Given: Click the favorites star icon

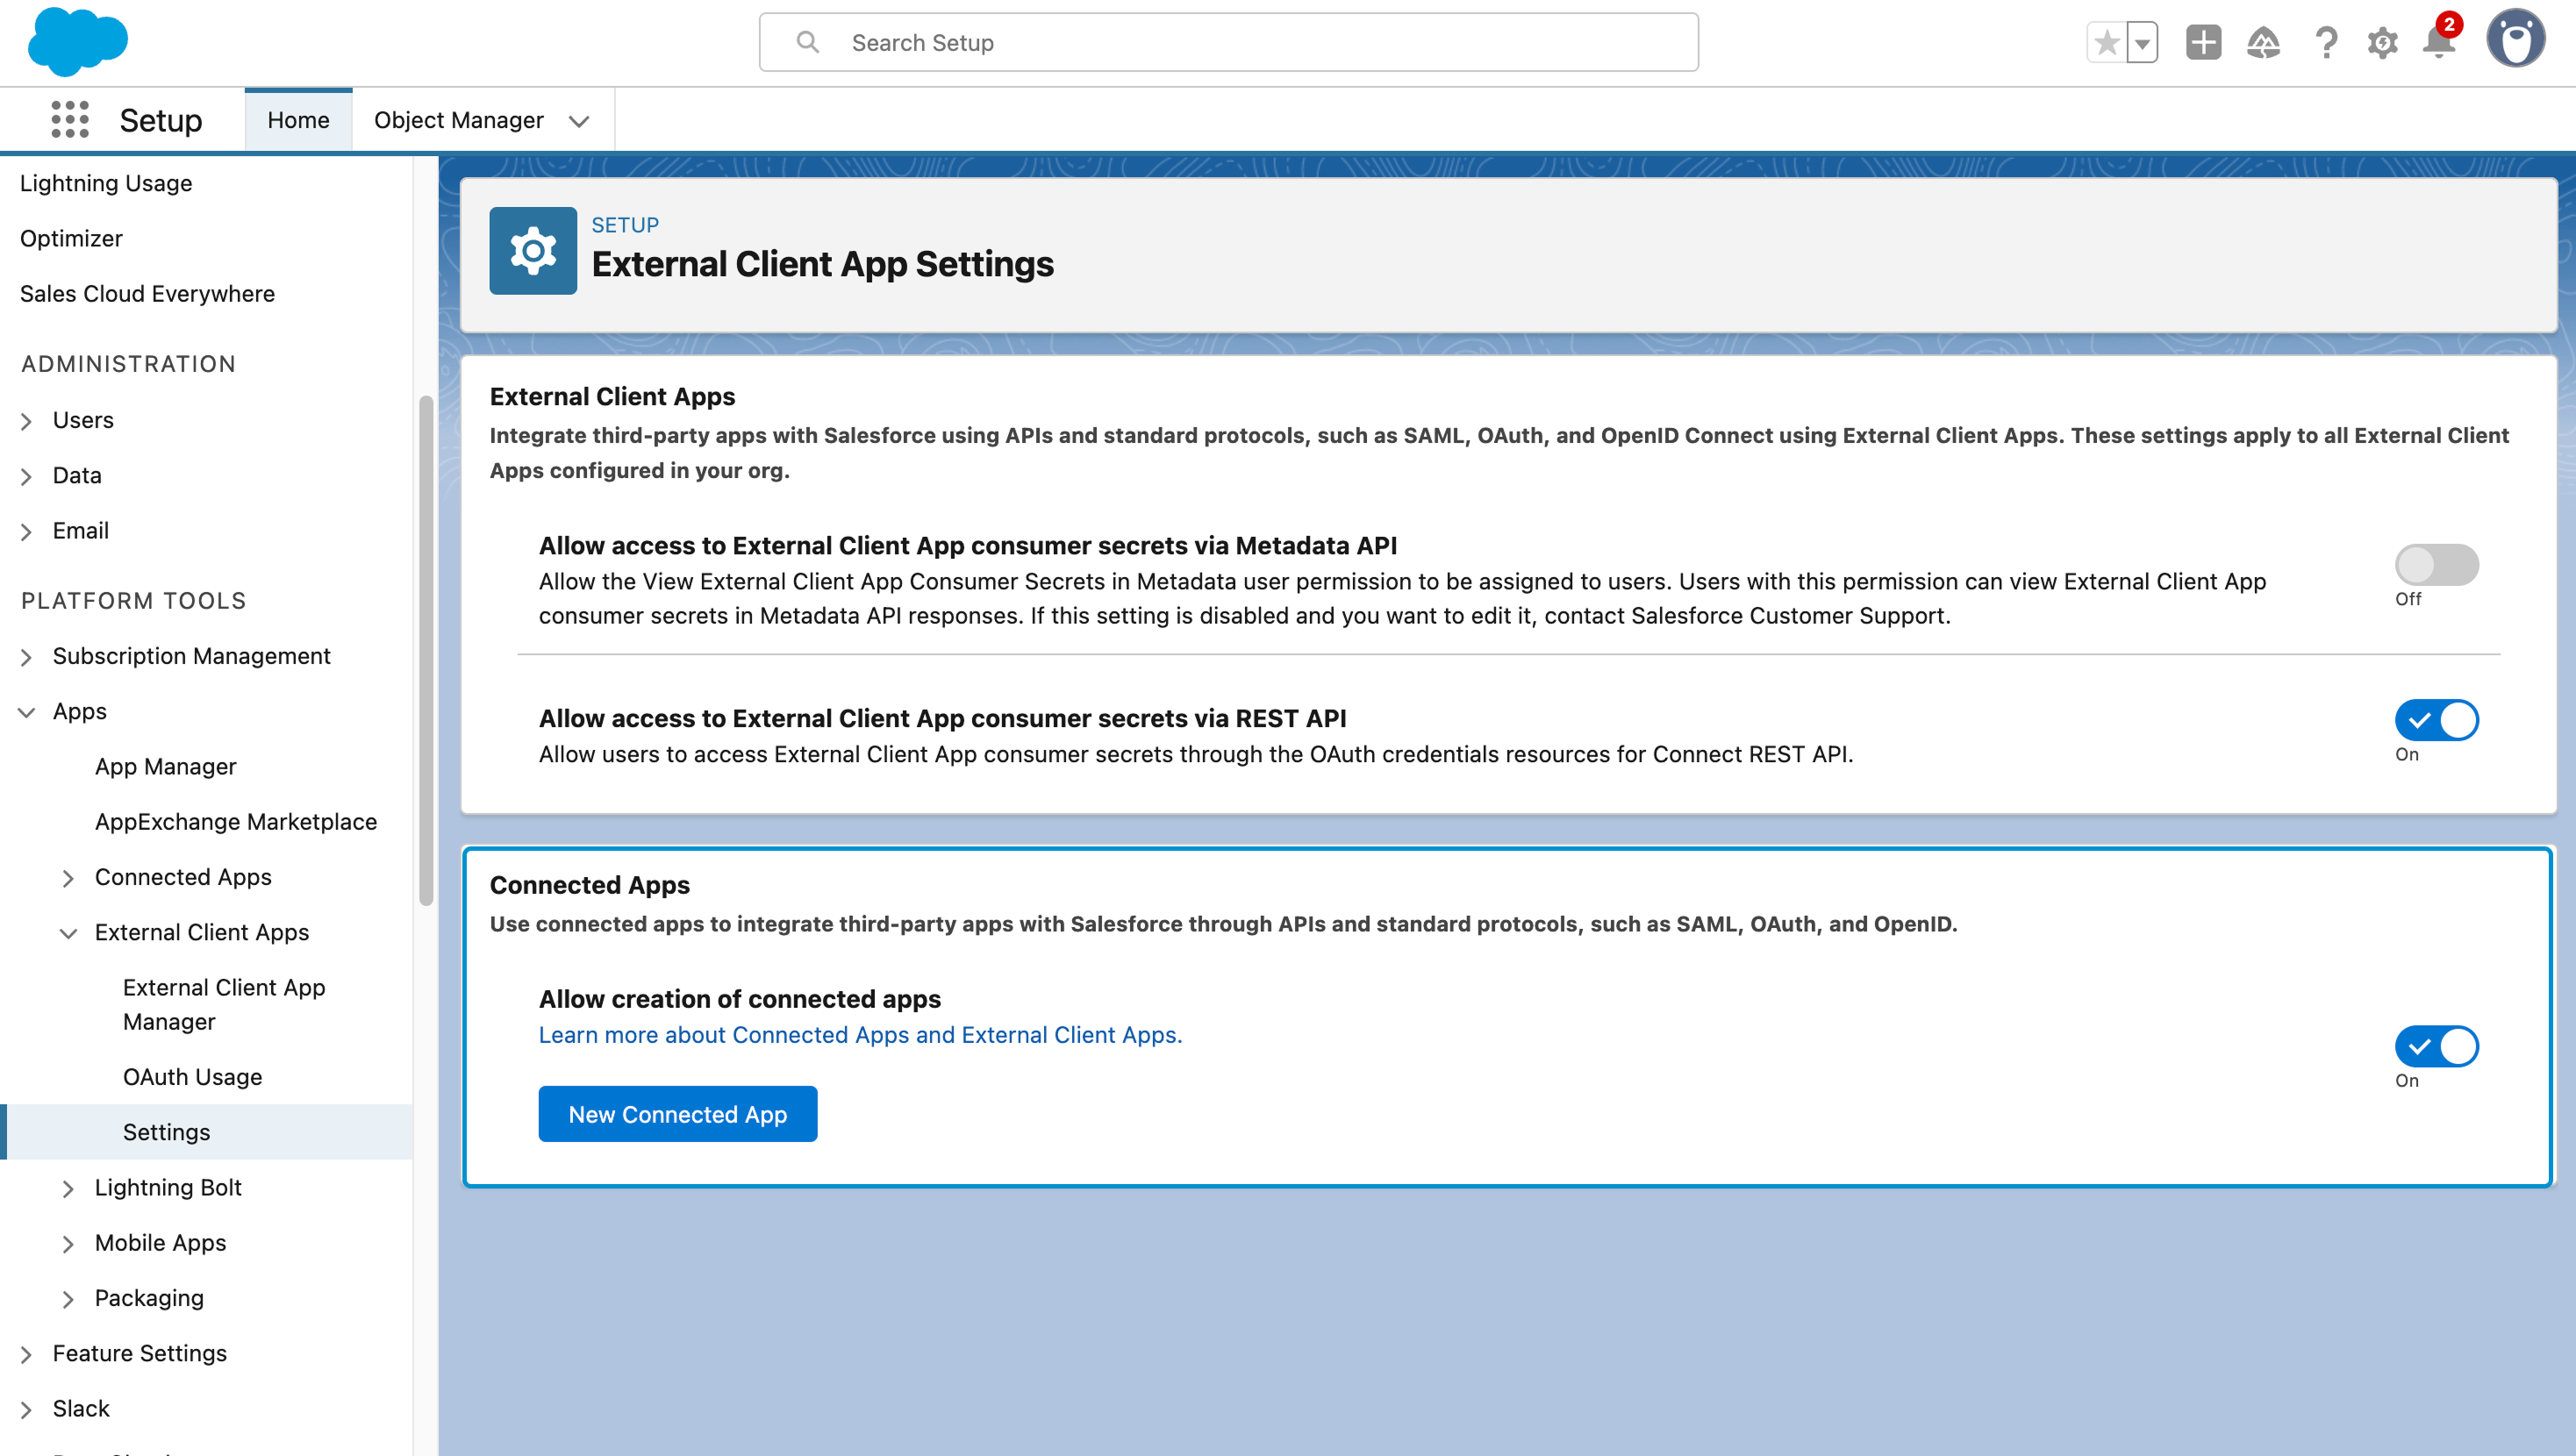Looking at the screenshot, I should [x=2107, y=43].
